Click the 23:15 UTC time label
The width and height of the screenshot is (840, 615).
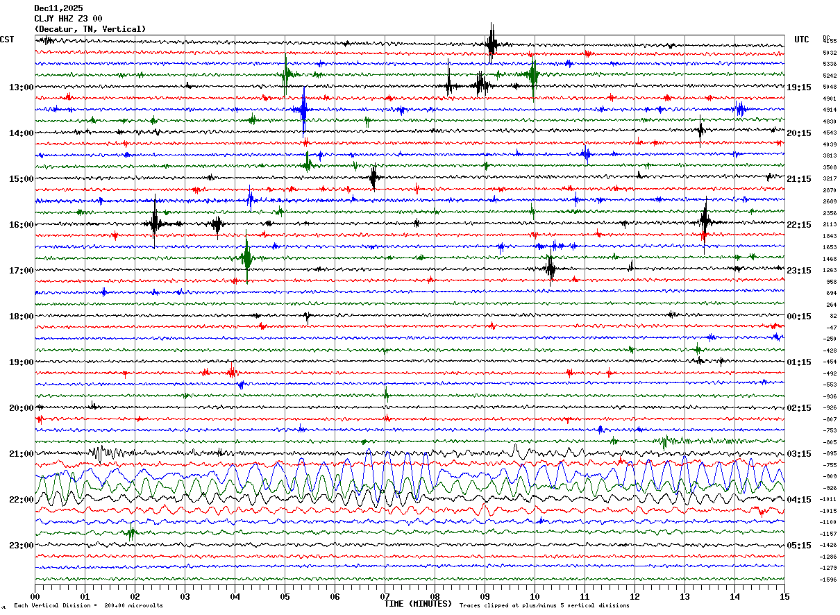click(x=799, y=271)
